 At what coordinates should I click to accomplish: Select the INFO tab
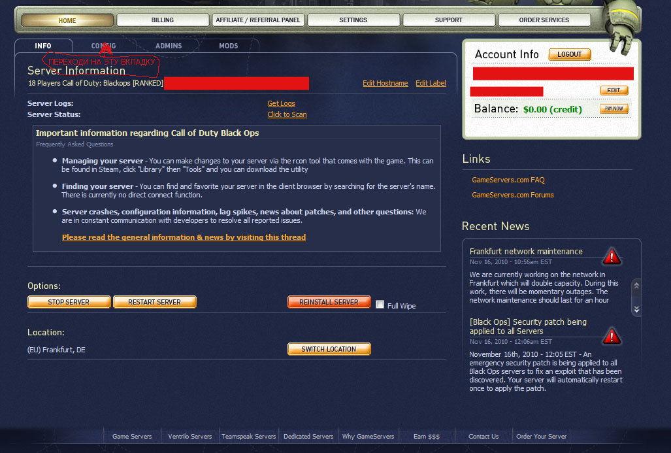43,46
